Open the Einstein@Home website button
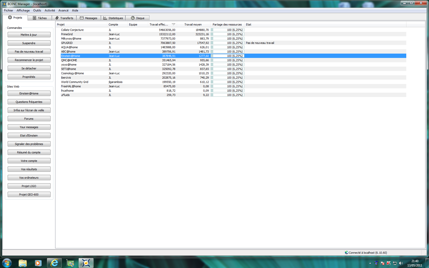The image size is (429, 268). pyautogui.click(x=29, y=93)
